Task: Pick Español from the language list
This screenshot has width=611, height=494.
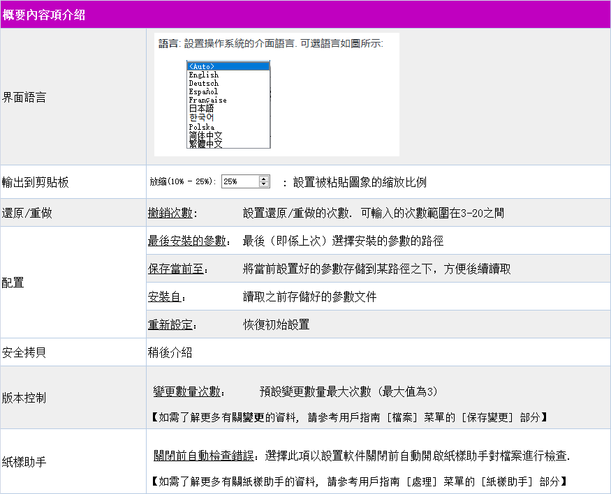Action: click(204, 91)
